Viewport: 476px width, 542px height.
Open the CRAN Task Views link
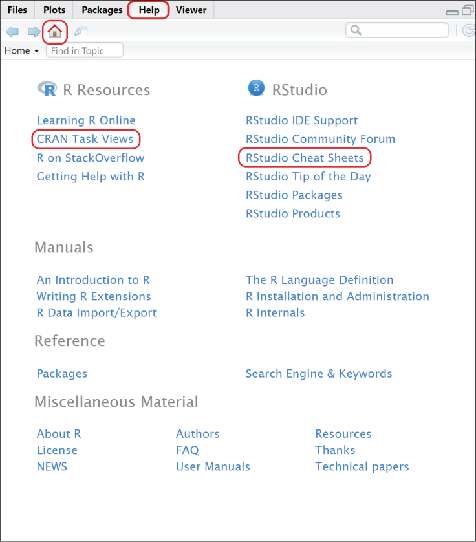click(85, 139)
